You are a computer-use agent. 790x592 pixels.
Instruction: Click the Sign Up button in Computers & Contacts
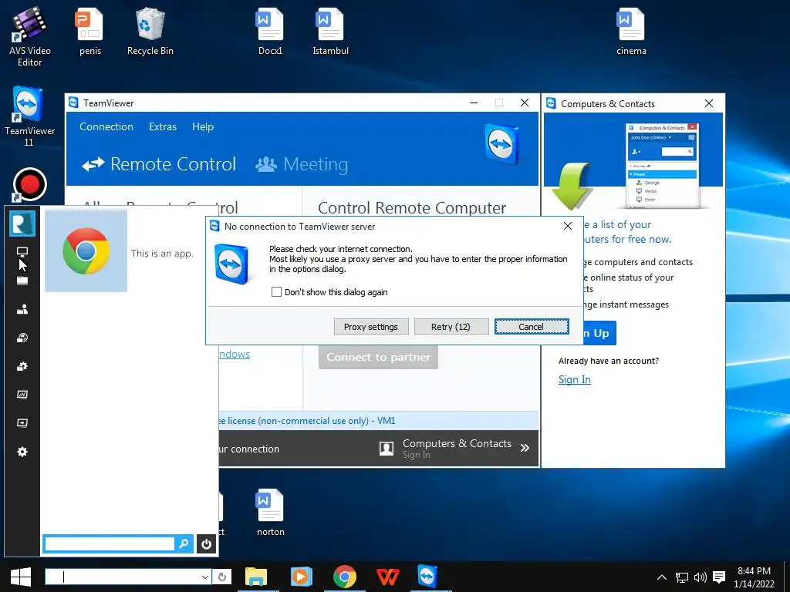point(599,333)
